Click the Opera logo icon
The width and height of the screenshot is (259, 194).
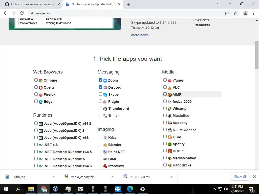click(x=41, y=88)
